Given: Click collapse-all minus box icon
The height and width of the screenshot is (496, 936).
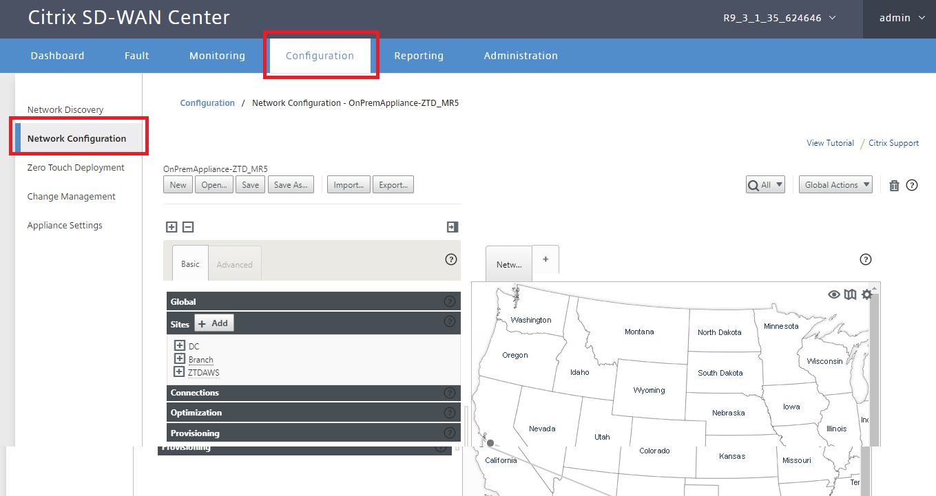Looking at the screenshot, I should click(x=188, y=227).
